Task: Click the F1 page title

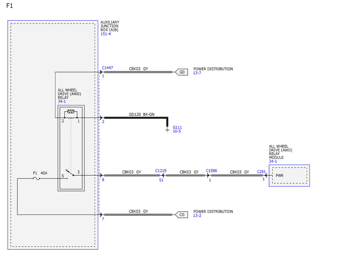Action: tap(9, 6)
